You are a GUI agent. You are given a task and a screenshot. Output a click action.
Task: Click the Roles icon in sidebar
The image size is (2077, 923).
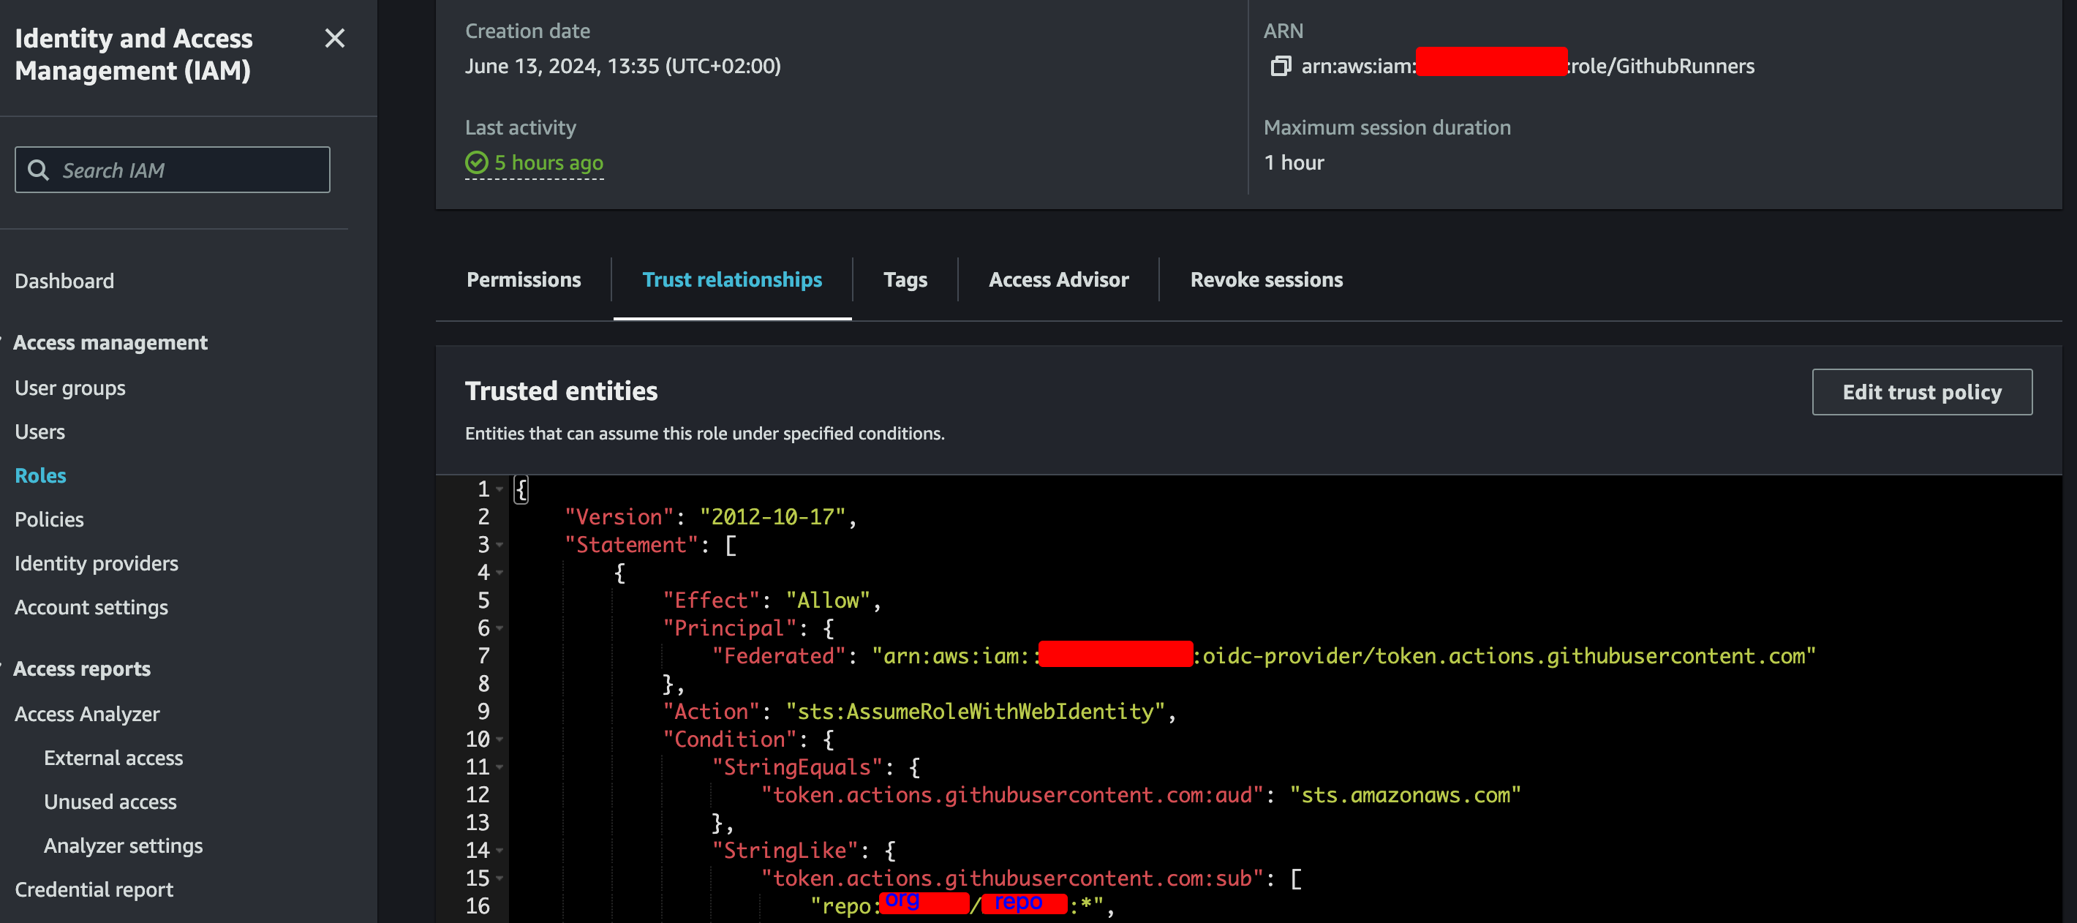39,472
